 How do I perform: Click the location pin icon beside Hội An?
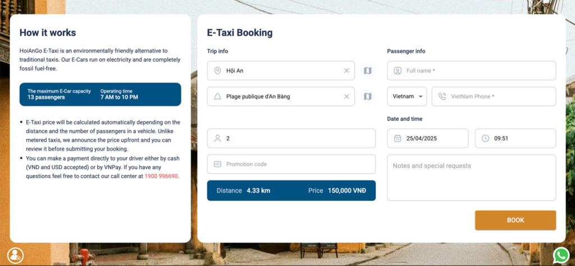(217, 71)
